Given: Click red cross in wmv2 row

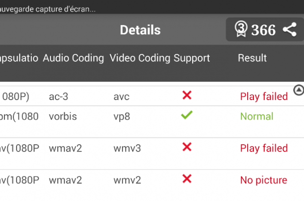Looking at the screenshot, I should [x=187, y=179].
